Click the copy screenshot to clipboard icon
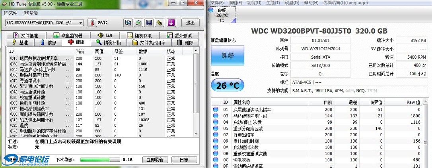This screenshot has height=168, width=432. 139,23
